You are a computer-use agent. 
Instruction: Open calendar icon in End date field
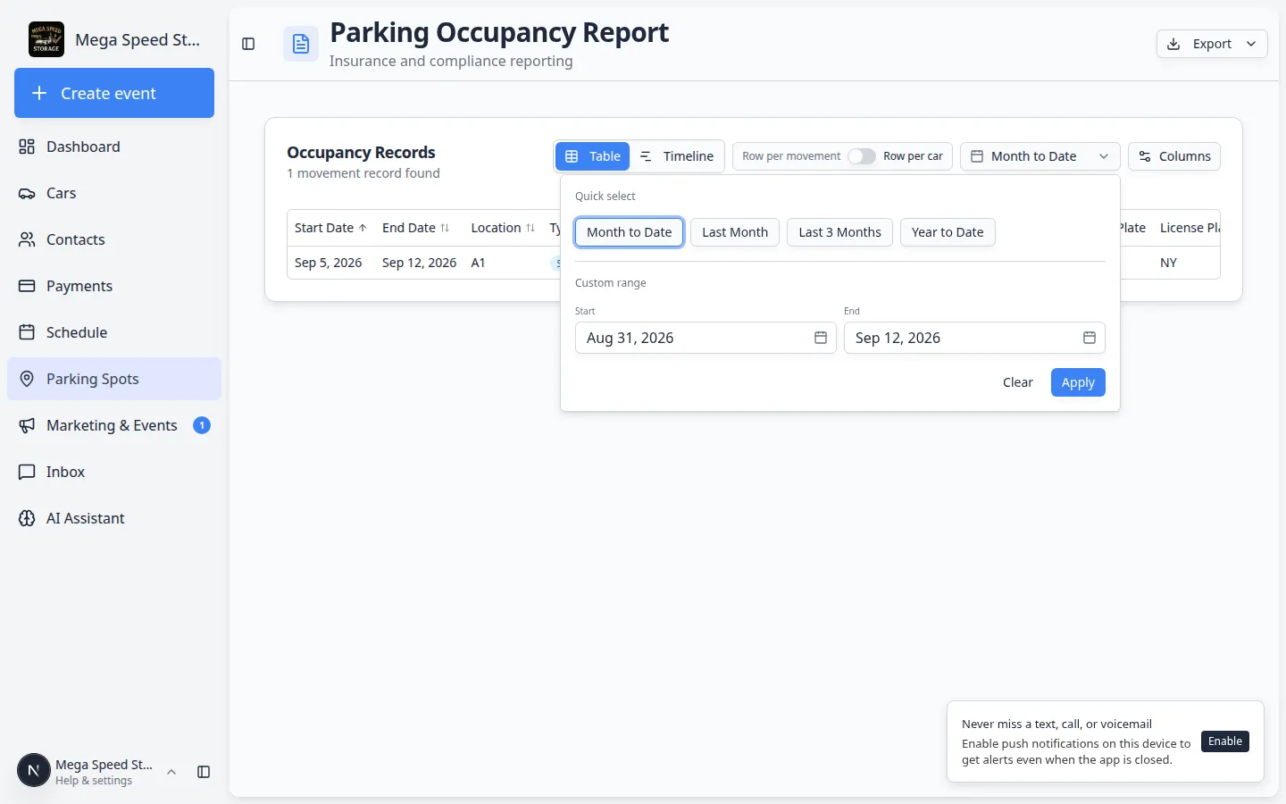(x=1090, y=338)
